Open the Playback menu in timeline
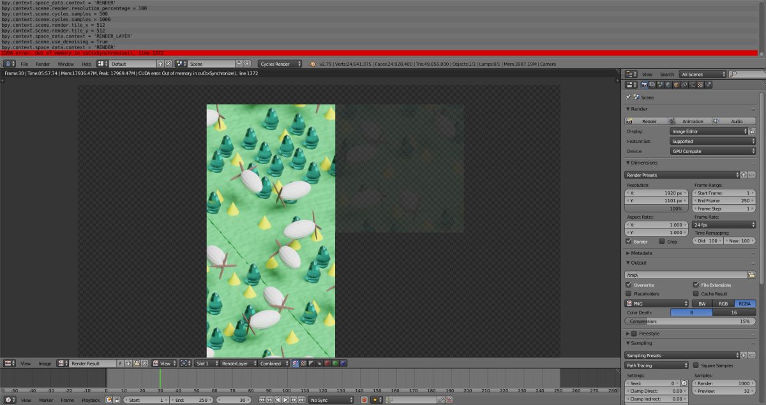This screenshot has height=405, width=766. (90, 400)
